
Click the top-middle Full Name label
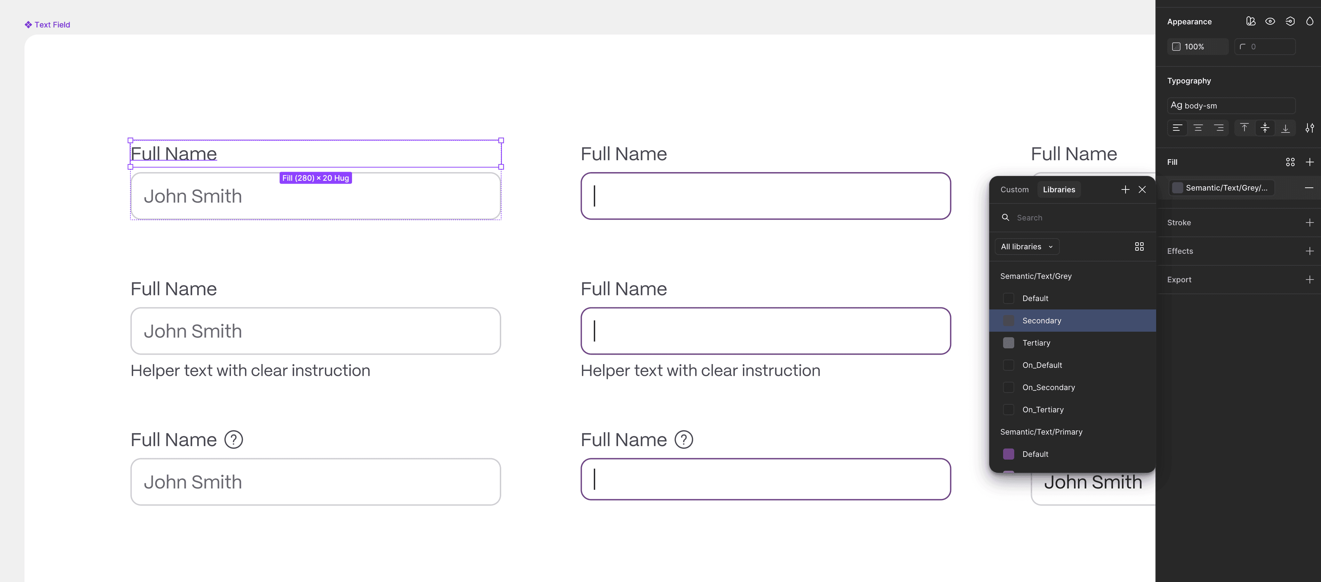click(x=624, y=154)
